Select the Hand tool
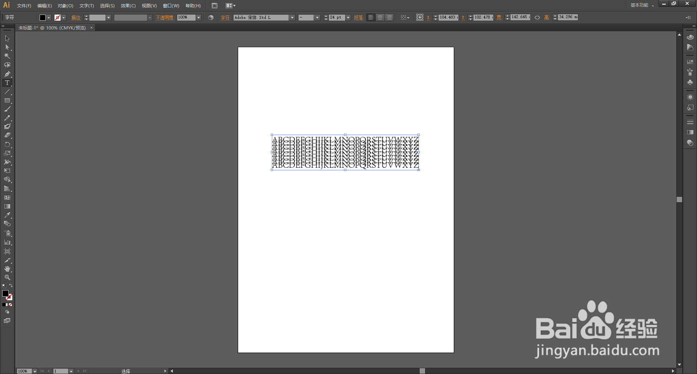The height and width of the screenshot is (374, 697). pos(7,269)
